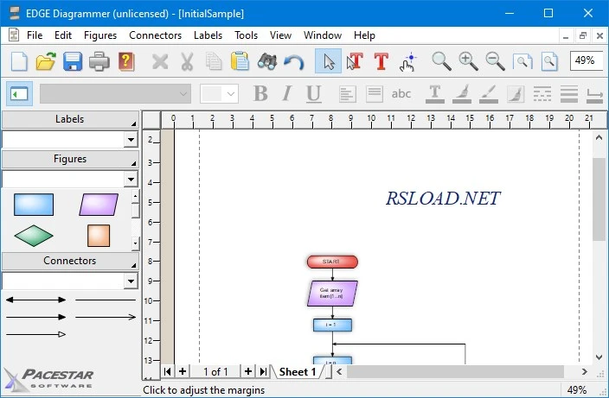Open shadow or gradient fill icon
609x398 pixels.
click(516, 94)
